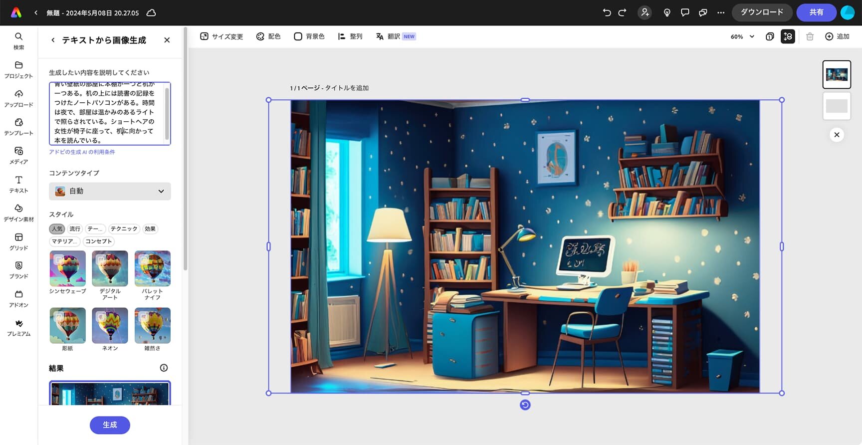Open the Templates sidebar section
Image resolution: width=862 pixels, height=445 pixels.
point(18,127)
